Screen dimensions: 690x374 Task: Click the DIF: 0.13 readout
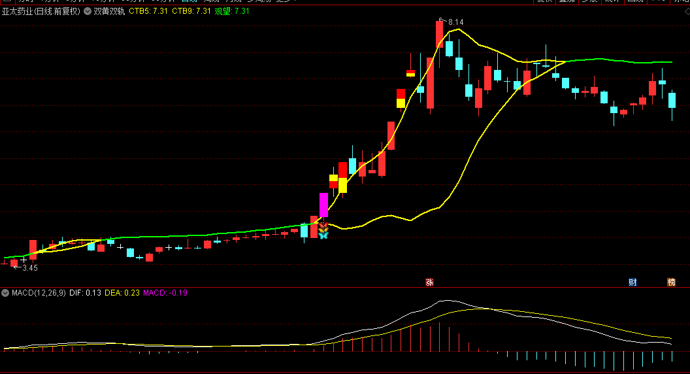tap(85, 293)
